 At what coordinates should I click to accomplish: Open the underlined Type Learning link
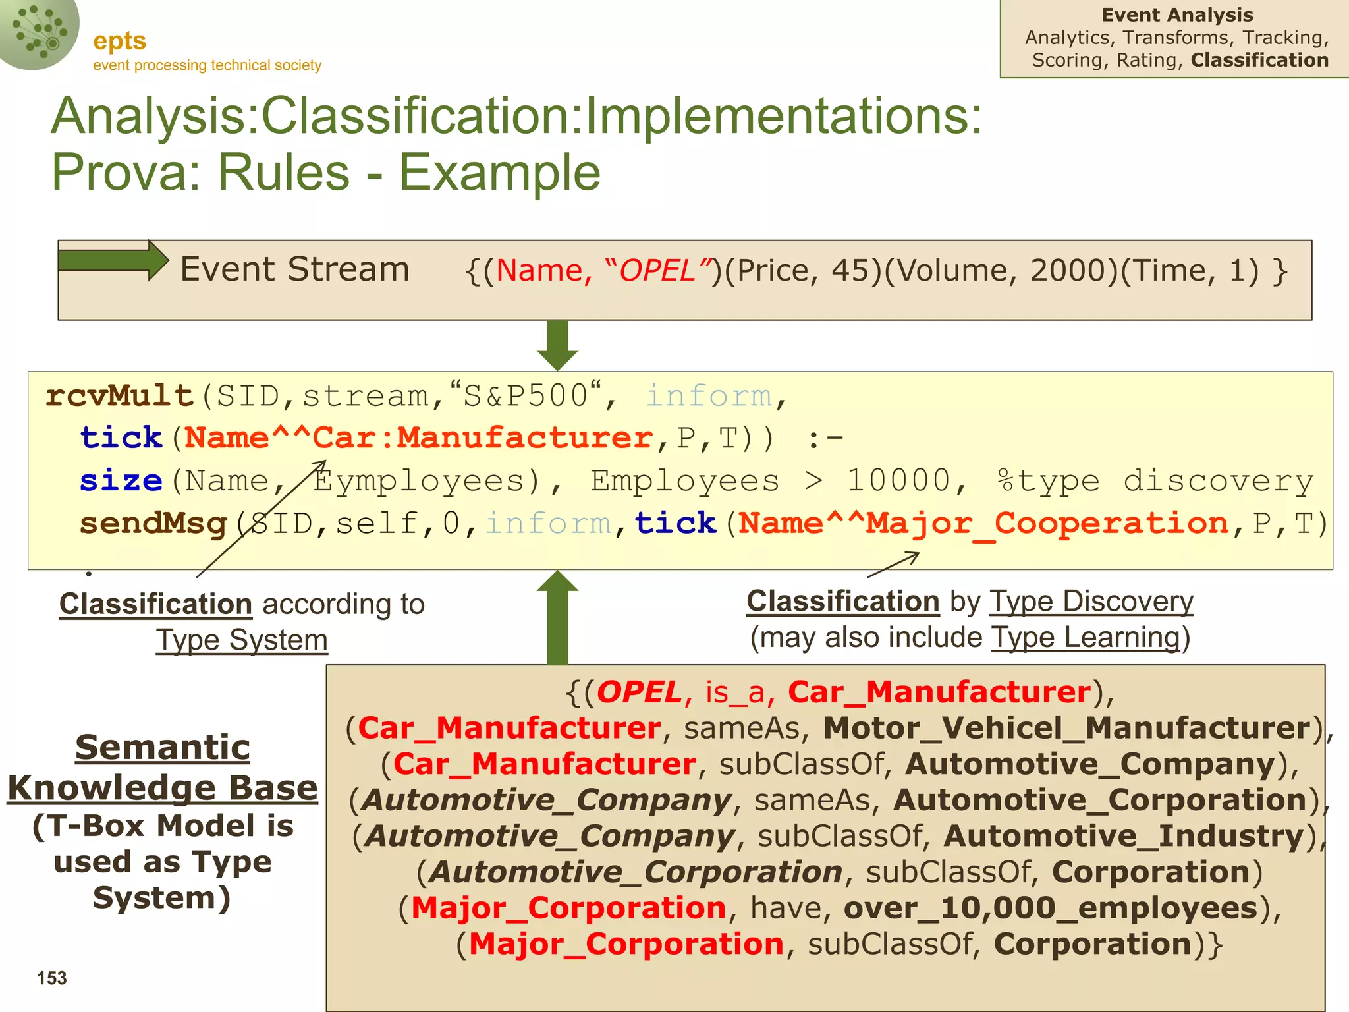(1086, 638)
